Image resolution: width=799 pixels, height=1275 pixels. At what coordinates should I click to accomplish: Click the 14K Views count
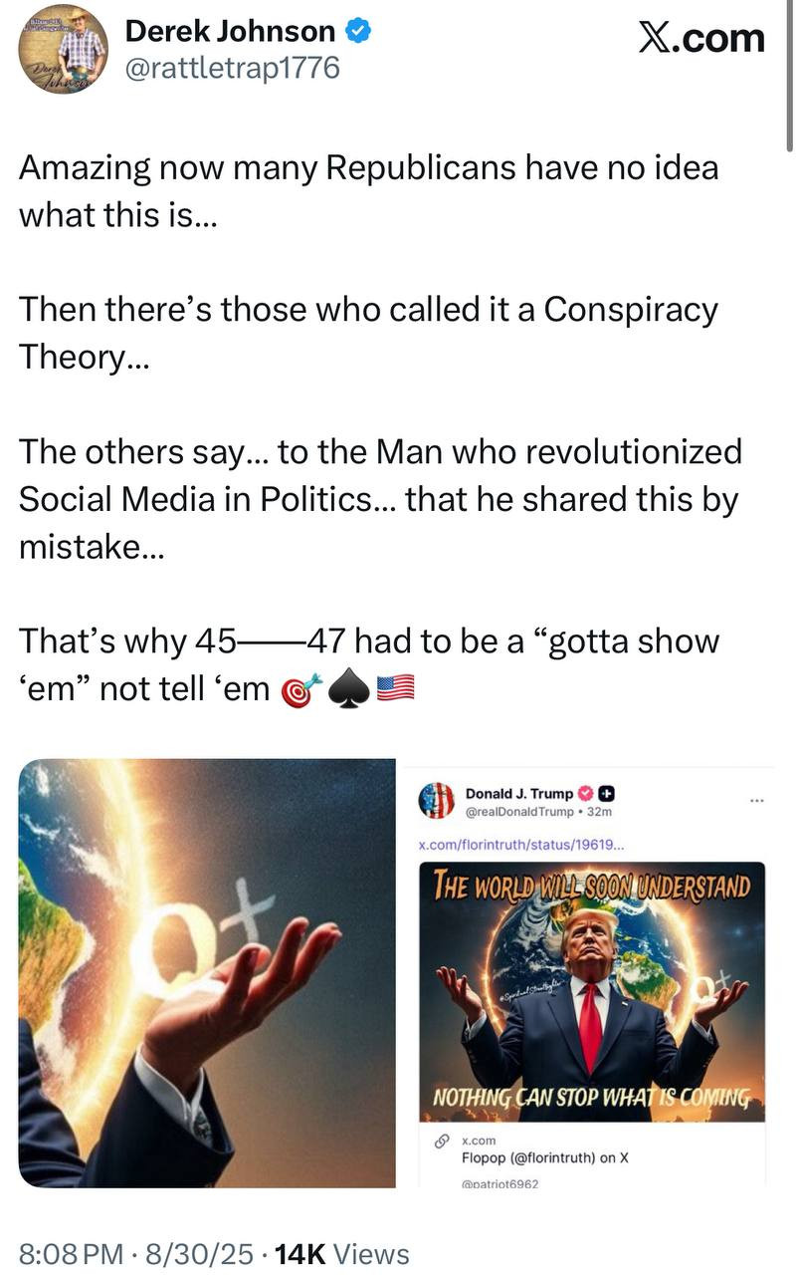click(341, 1254)
